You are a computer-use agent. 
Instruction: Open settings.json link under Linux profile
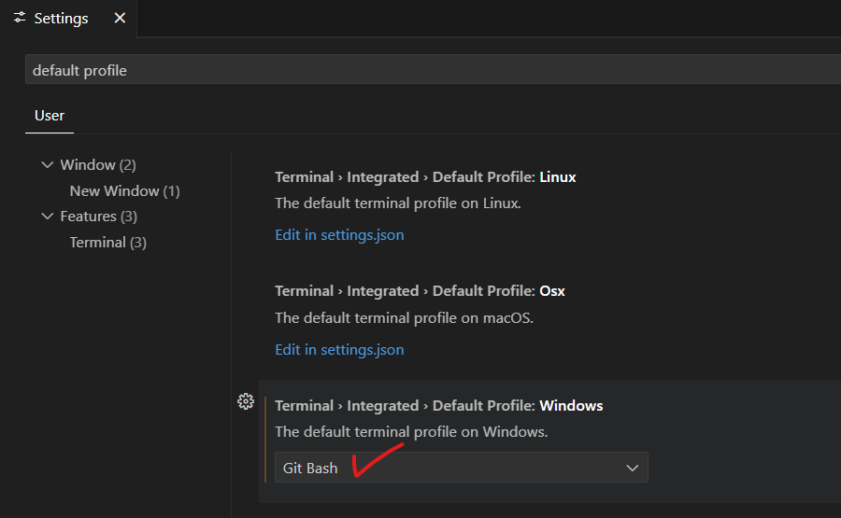point(339,235)
